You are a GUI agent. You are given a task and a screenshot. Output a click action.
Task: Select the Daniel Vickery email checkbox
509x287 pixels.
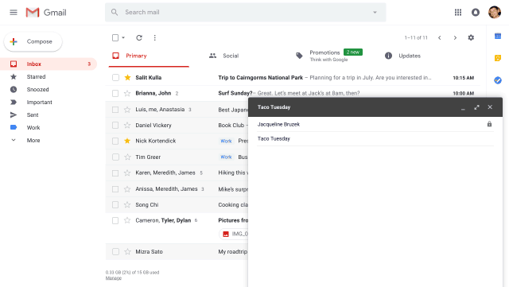pos(115,126)
